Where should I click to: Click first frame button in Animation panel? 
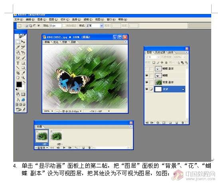point(52,148)
